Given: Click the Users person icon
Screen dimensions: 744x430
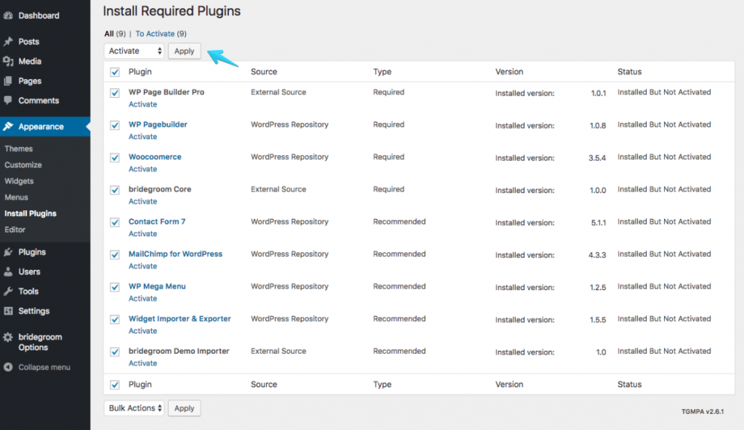Looking at the screenshot, I should coord(7,272).
